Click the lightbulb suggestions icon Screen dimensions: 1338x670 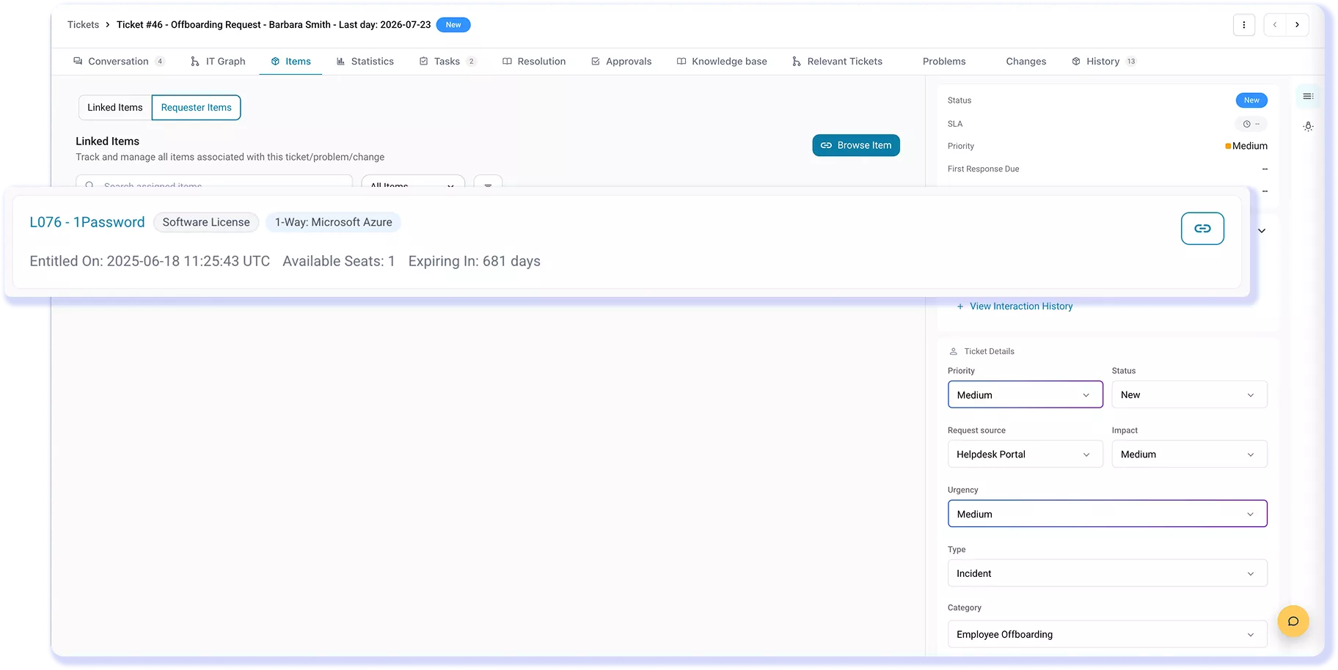tap(1309, 127)
